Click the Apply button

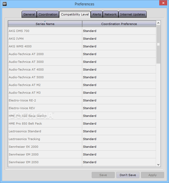click(x=153, y=175)
